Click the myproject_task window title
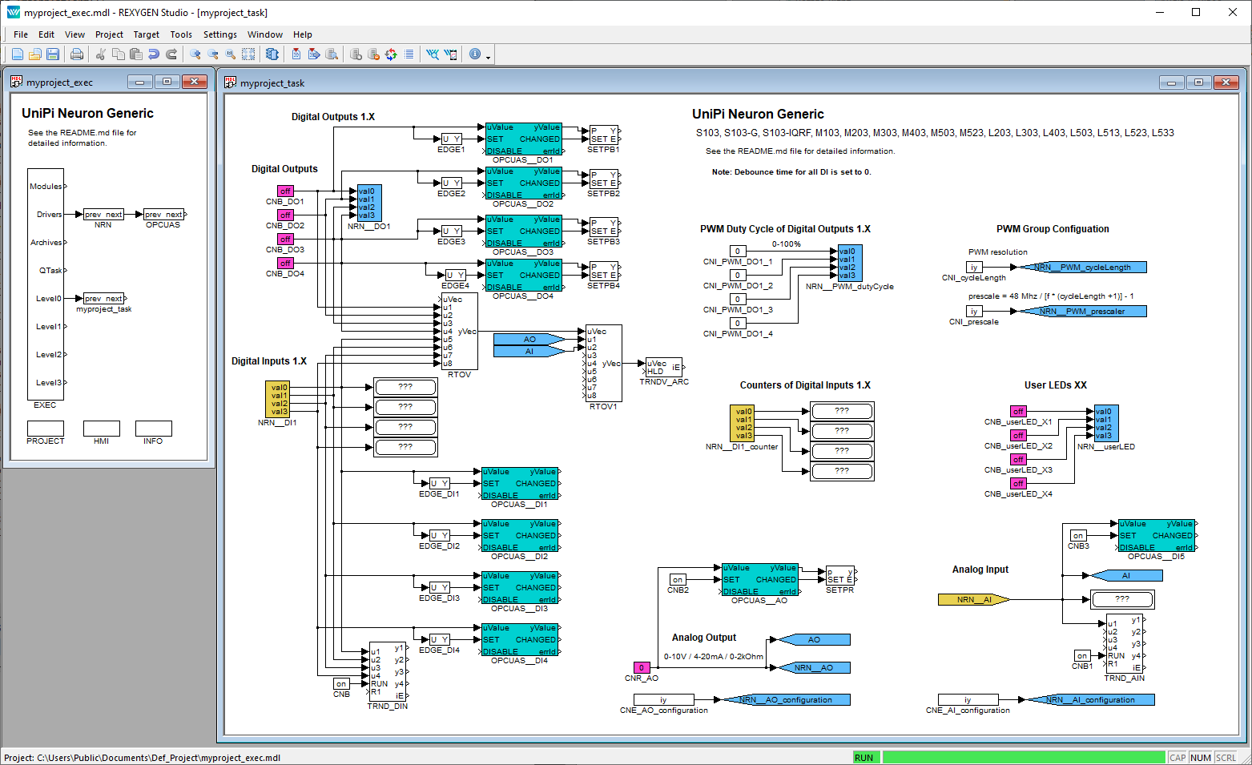 [272, 83]
